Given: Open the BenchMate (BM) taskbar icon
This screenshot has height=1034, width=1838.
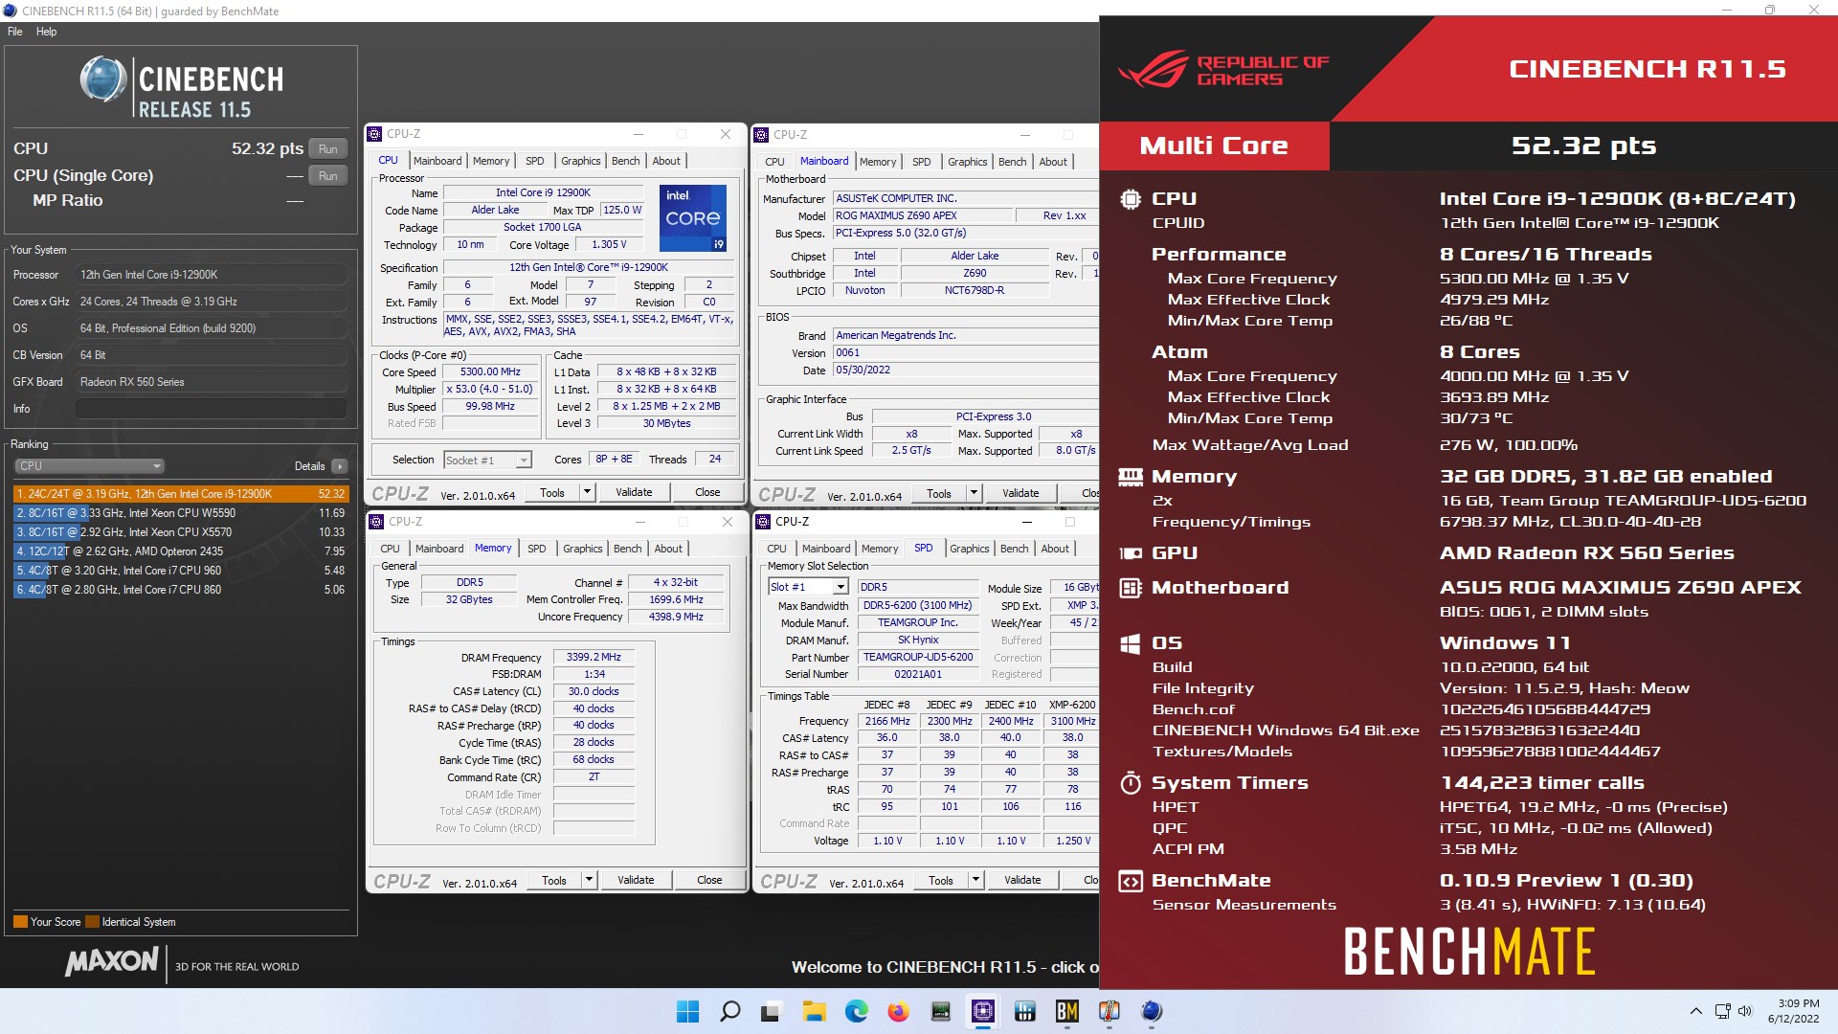Looking at the screenshot, I should click(1066, 1011).
